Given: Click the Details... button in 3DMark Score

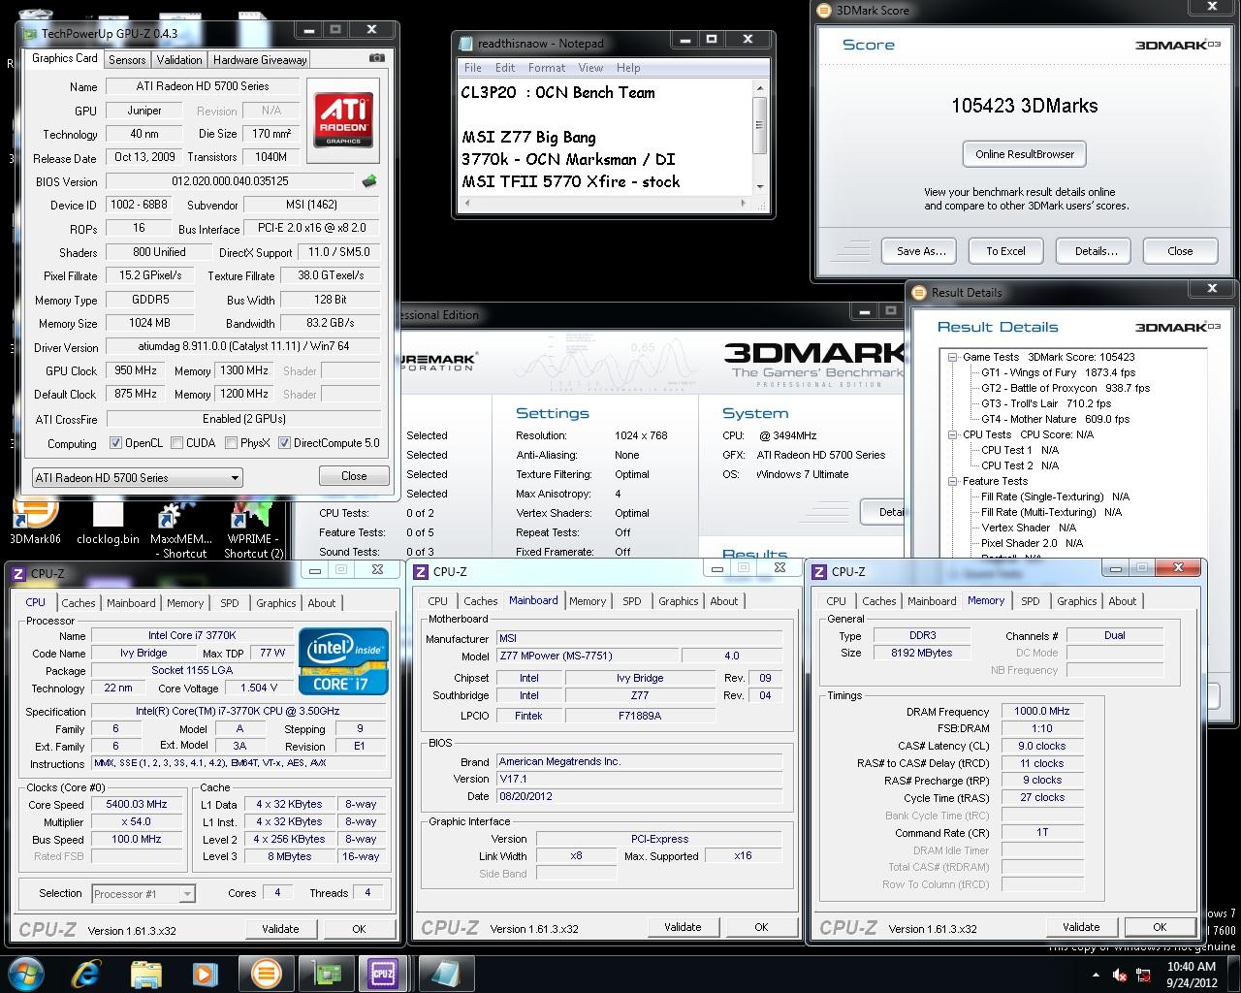Looking at the screenshot, I should pos(1096,251).
